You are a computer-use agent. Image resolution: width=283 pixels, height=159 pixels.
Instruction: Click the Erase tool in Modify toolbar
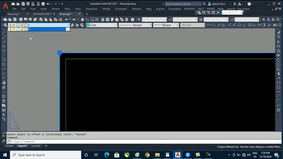[x=279, y=32]
